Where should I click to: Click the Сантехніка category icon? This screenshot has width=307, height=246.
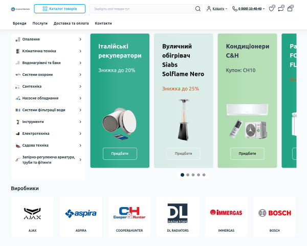pos(18,86)
